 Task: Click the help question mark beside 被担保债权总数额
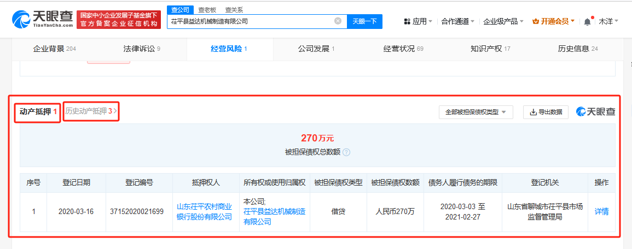coord(346,152)
